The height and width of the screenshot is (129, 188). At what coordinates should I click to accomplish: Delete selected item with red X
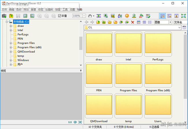click(132, 22)
